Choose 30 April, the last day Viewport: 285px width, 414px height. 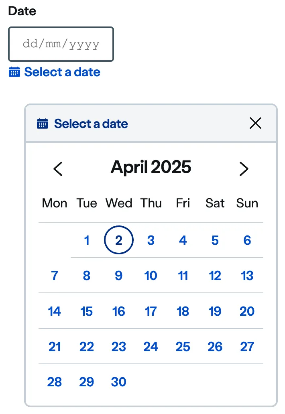pyautogui.click(x=119, y=382)
